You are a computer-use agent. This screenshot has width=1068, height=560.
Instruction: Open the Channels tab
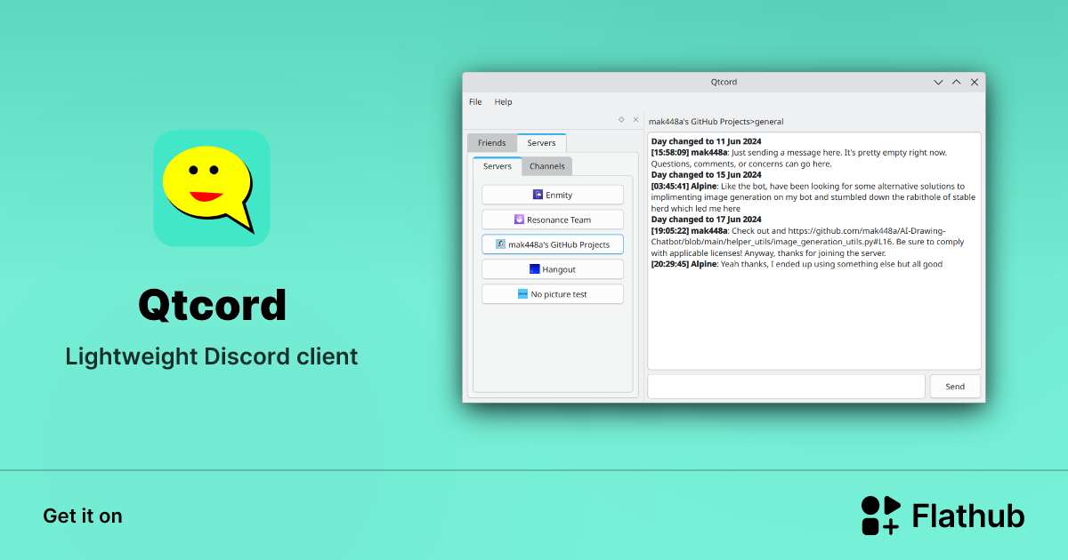[x=546, y=166]
